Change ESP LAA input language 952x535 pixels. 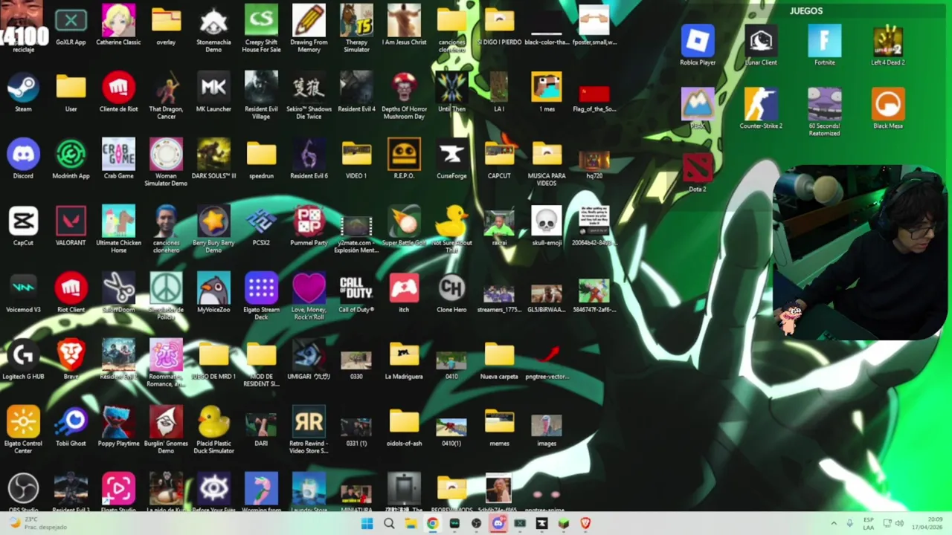pyautogui.click(x=869, y=523)
